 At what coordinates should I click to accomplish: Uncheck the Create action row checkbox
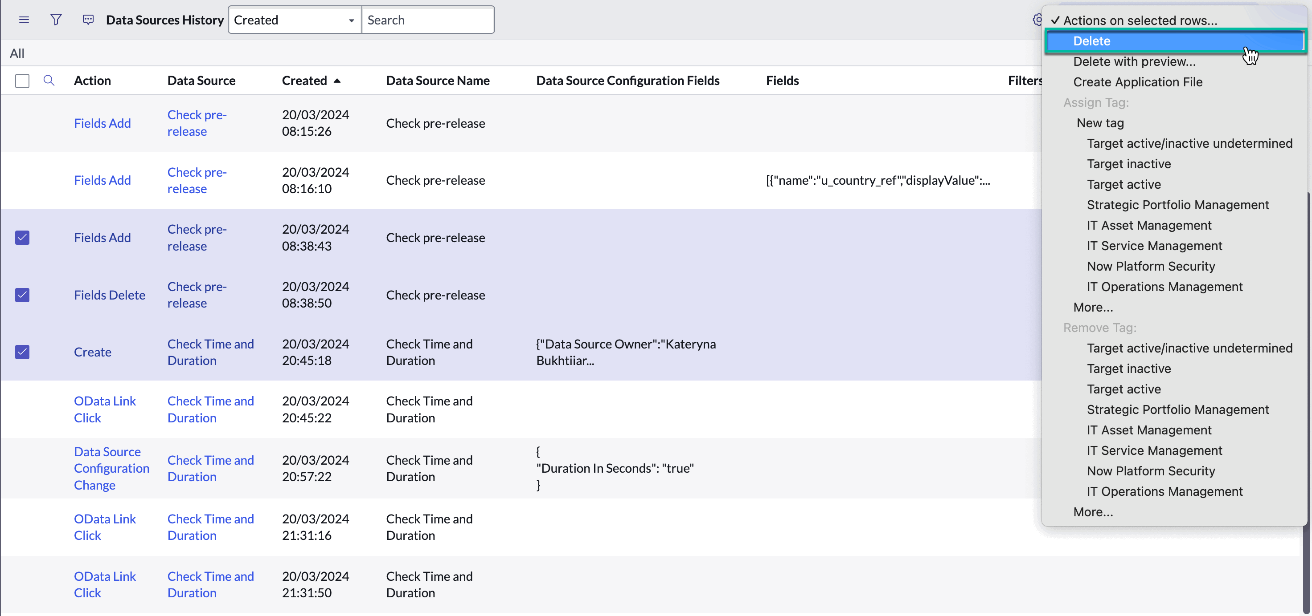[22, 352]
